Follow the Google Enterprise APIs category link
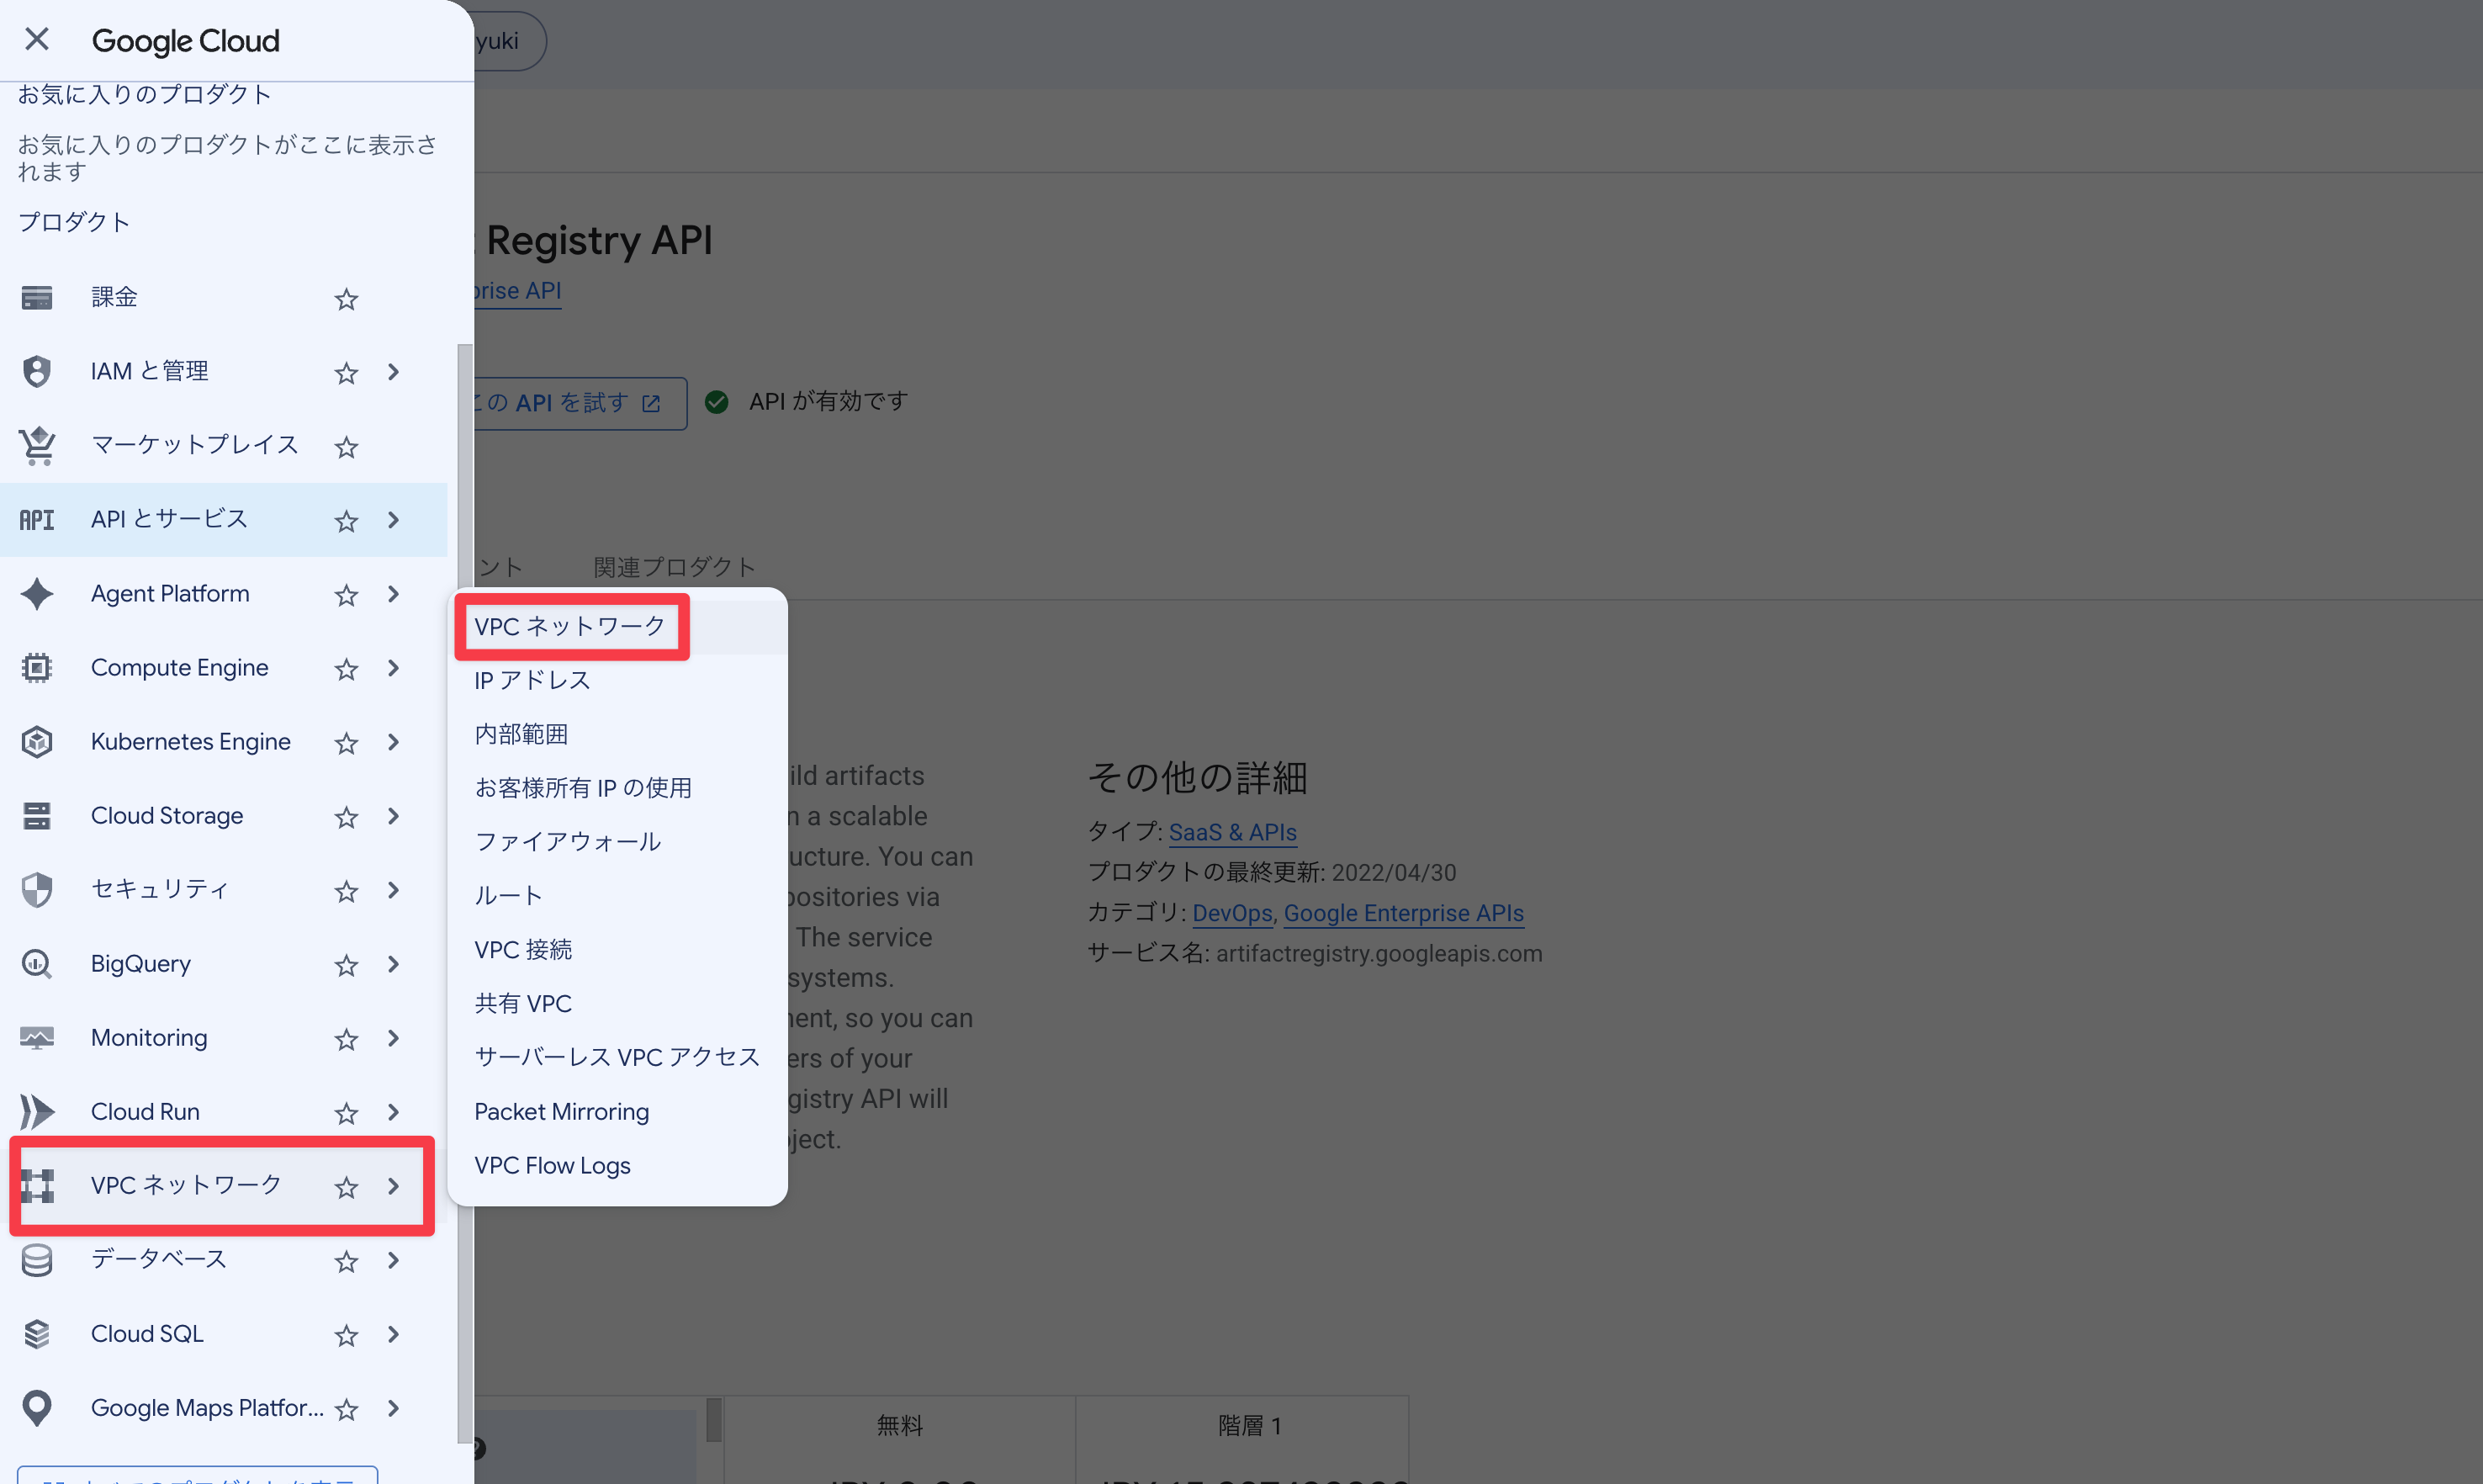Viewport: 2483px width, 1484px height. click(x=1404, y=913)
